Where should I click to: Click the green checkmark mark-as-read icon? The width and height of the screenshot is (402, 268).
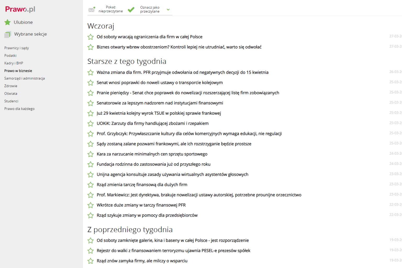(131, 10)
